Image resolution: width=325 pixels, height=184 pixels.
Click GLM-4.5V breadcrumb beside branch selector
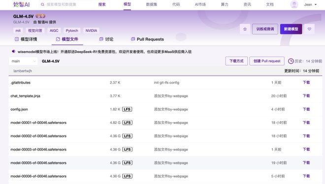click(51, 61)
